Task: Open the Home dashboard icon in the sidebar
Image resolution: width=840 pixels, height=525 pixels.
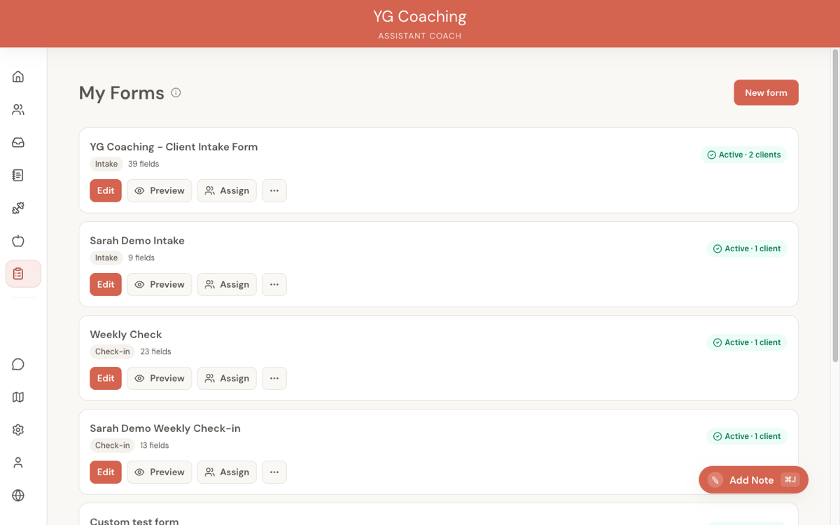Action: (17, 76)
